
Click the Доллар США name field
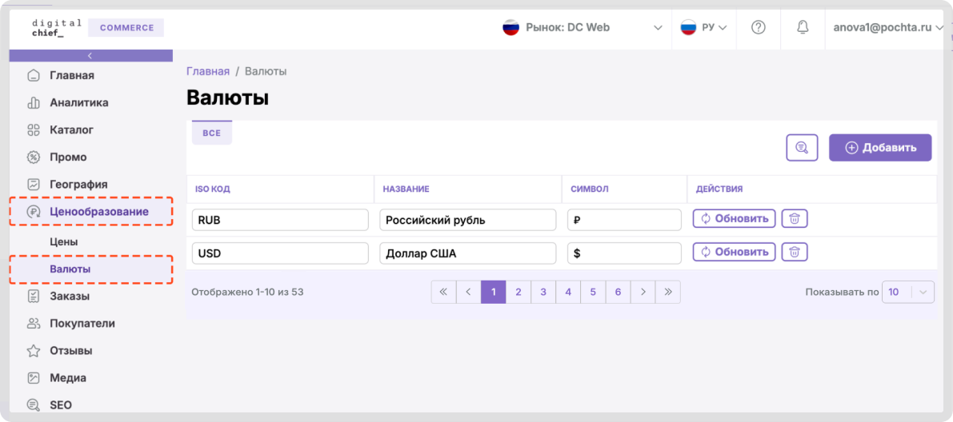(468, 253)
